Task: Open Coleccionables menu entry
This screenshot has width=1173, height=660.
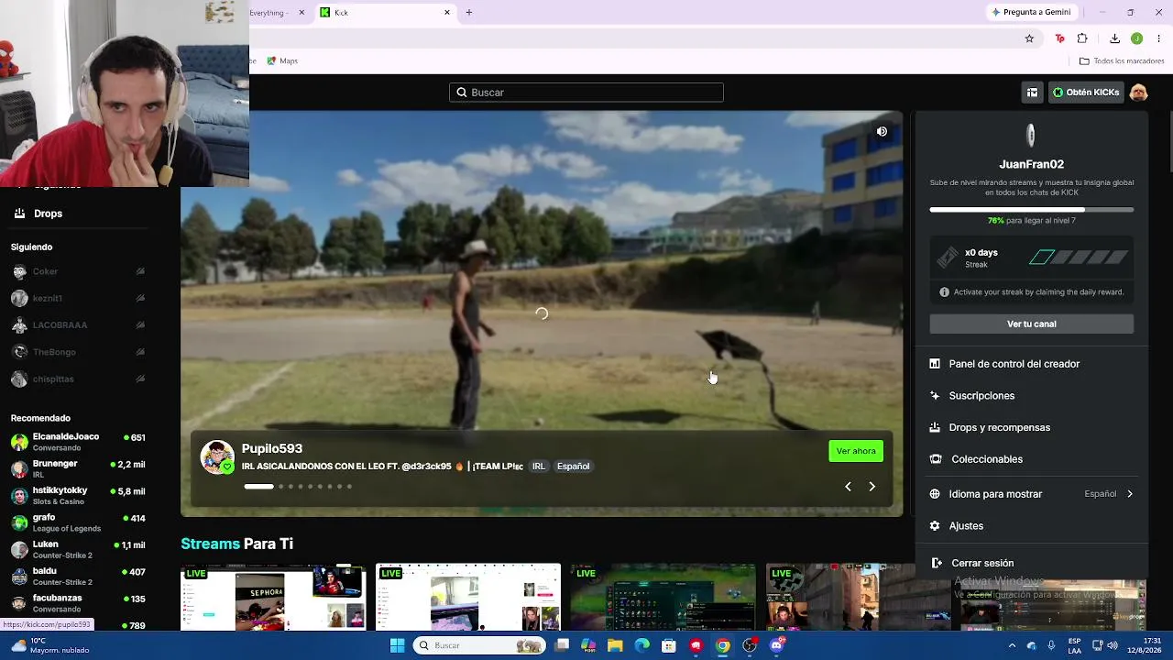Action: pyautogui.click(x=1032, y=459)
